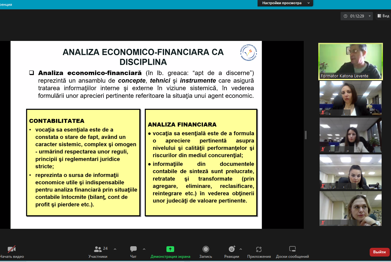Click the green Демонстрация экрана share icon

pos(170,249)
